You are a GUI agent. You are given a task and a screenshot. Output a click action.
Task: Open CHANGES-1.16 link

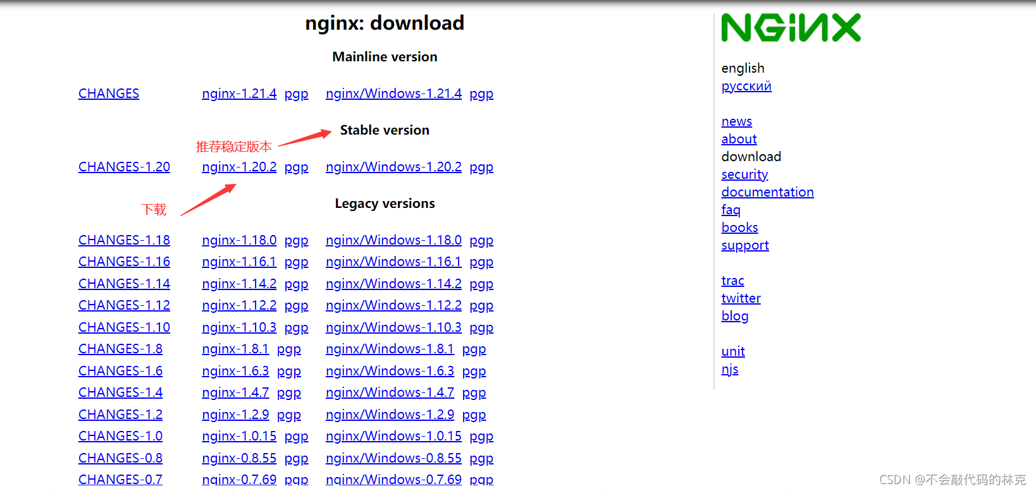pyautogui.click(x=124, y=262)
